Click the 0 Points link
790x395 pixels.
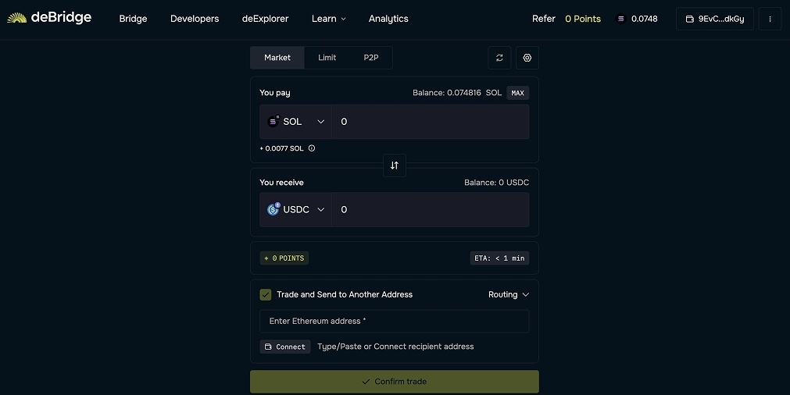pyautogui.click(x=582, y=19)
